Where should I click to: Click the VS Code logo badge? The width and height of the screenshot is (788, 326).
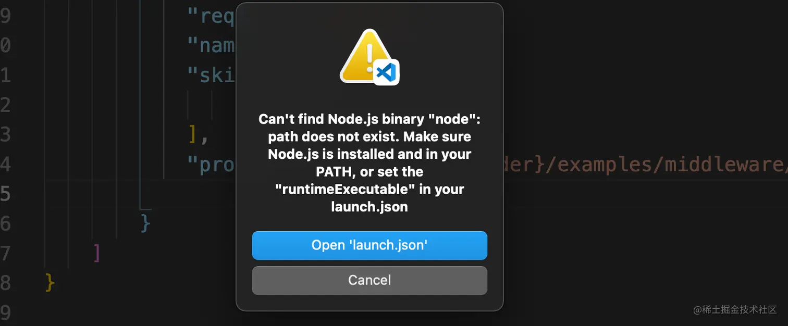[386, 72]
